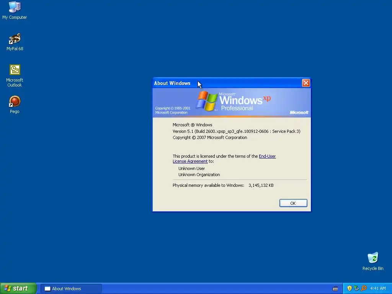Image resolution: width=392 pixels, height=294 pixels.
Task: Click the orange magnifier tray icon
Action: 364,288
